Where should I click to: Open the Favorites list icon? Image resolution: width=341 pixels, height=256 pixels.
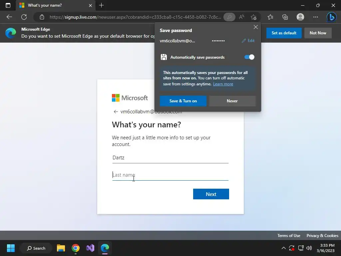[270, 17]
